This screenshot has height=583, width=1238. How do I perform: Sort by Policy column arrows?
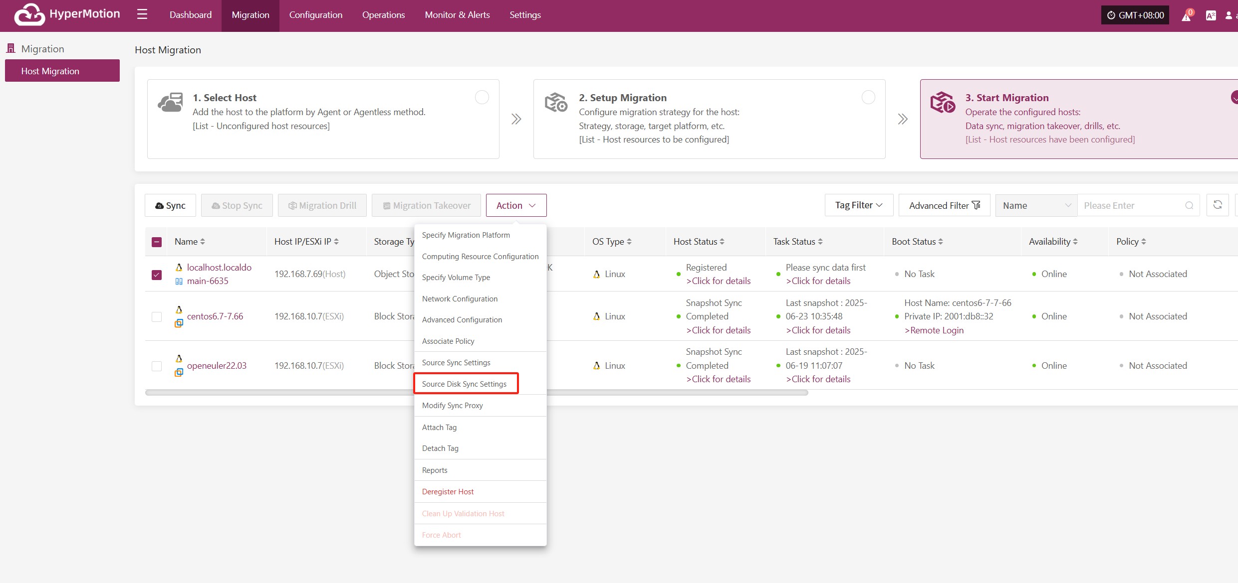[1144, 242]
